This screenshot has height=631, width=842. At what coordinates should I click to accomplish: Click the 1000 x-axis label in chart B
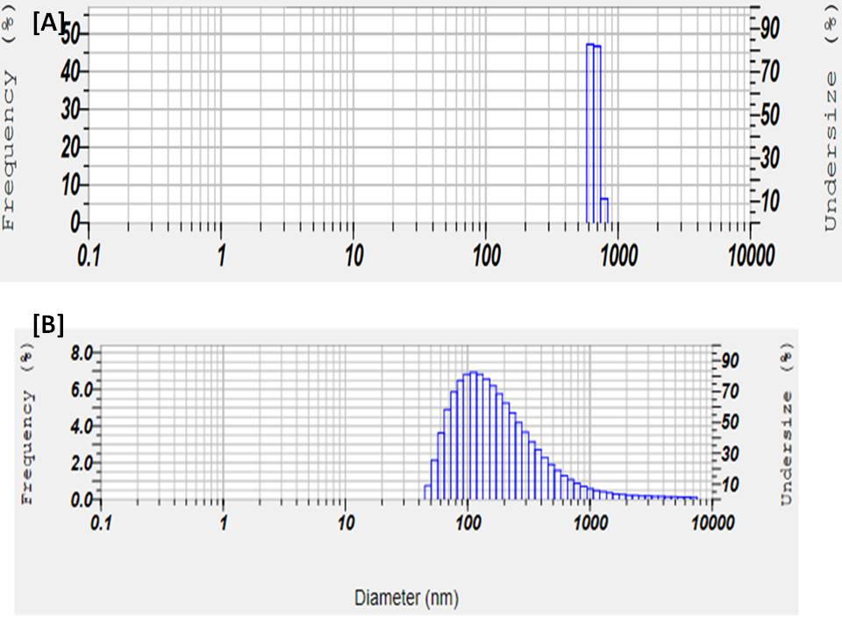pyautogui.click(x=589, y=523)
